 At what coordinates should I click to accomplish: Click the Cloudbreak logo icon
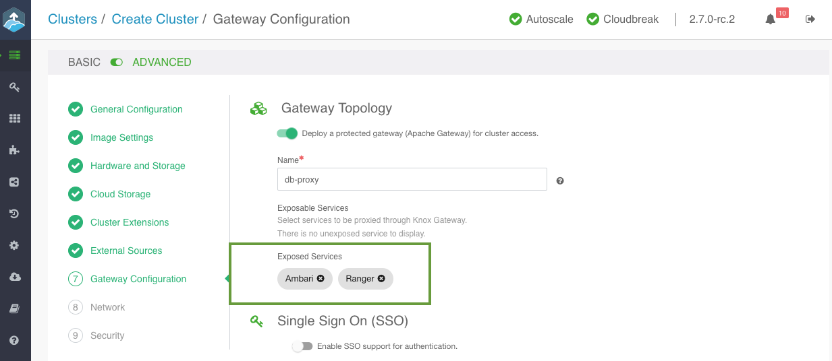point(14,20)
